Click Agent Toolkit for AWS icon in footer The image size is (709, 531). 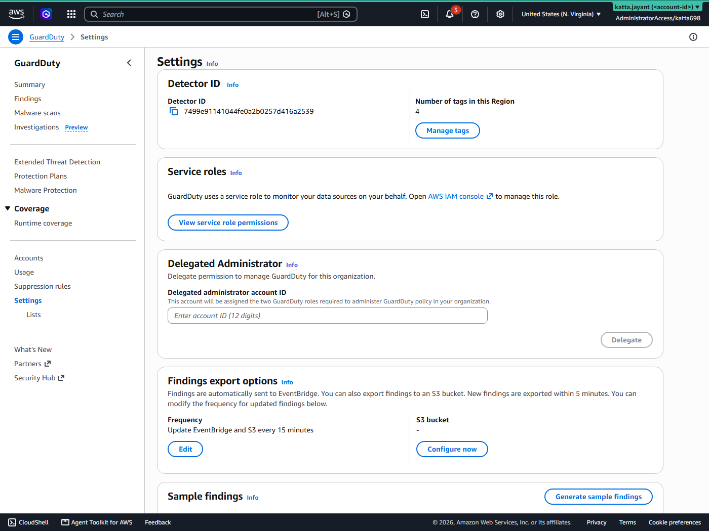pos(65,522)
